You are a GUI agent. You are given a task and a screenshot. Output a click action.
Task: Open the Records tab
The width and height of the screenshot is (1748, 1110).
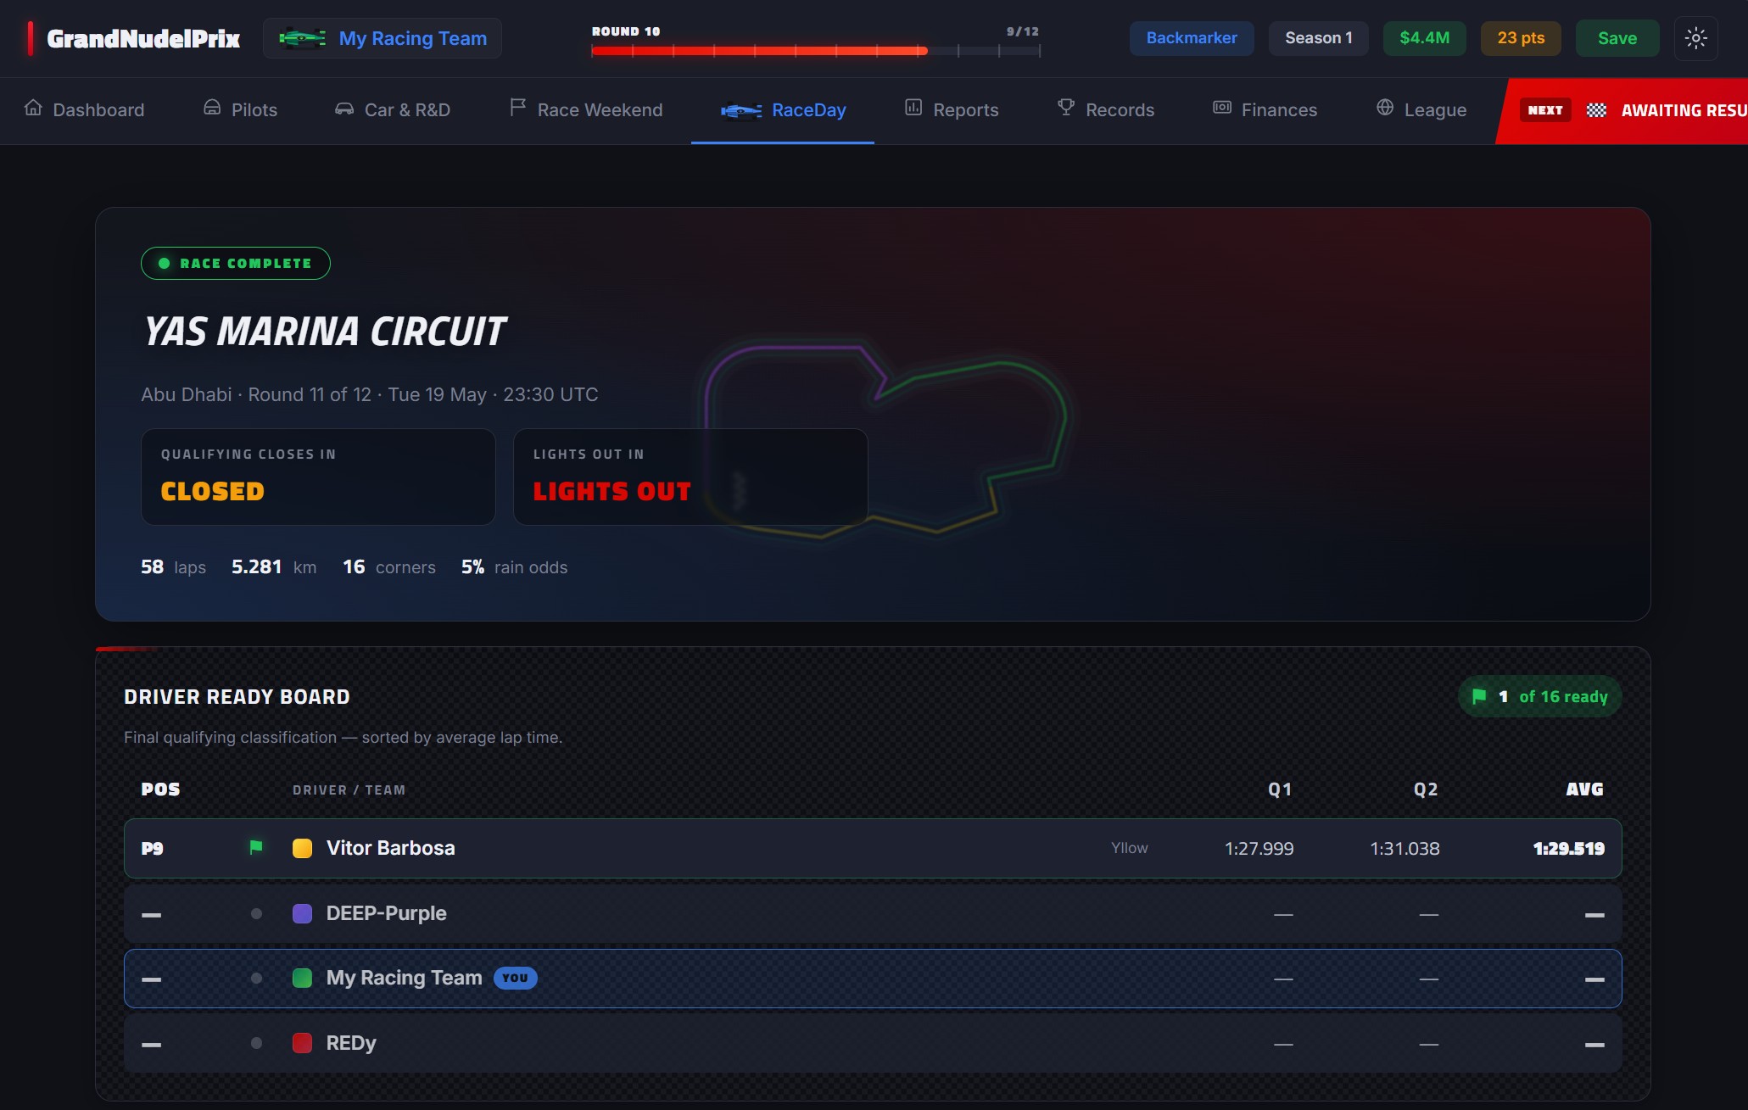pyautogui.click(x=1106, y=110)
